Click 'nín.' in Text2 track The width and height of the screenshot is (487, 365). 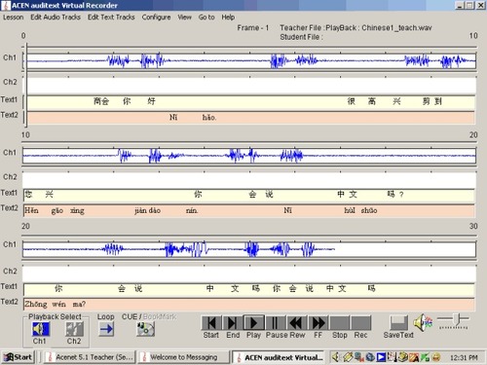click(x=192, y=210)
